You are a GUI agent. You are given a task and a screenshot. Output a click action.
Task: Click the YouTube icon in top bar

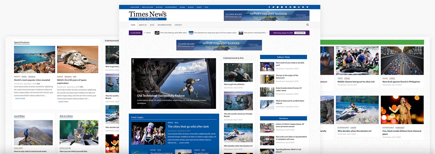click(x=294, y=7)
